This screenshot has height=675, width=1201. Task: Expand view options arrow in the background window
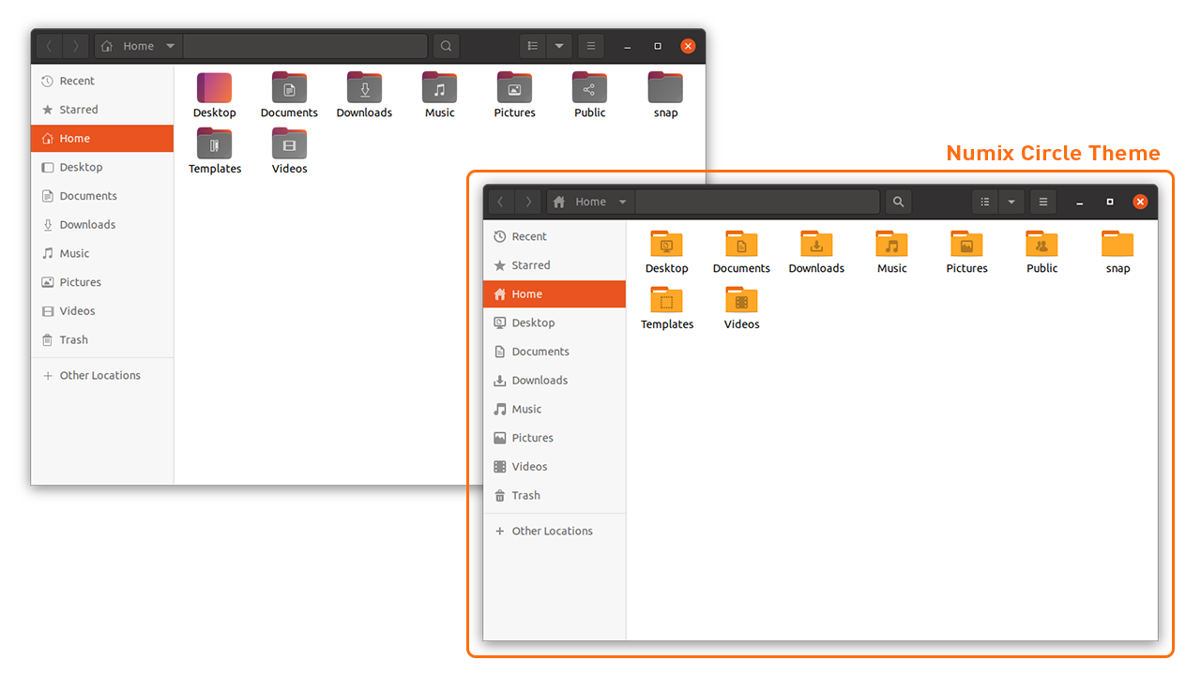coord(559,46)
